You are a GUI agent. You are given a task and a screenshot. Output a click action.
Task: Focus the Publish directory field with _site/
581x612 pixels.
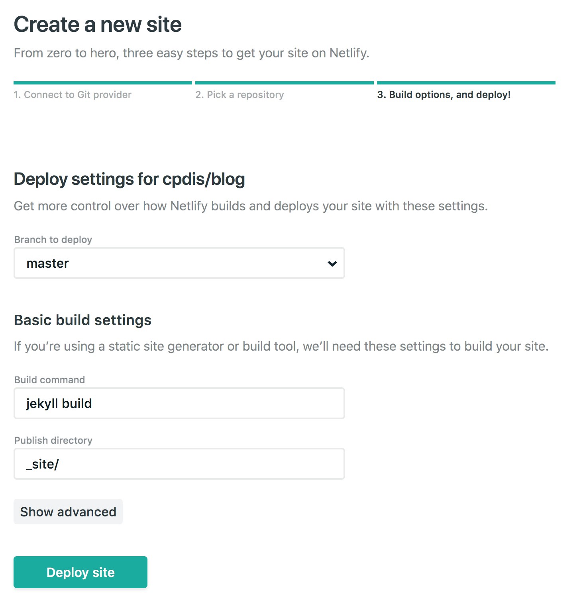coord(179,464)
